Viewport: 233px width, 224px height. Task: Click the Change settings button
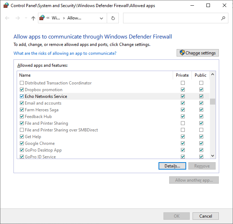pyautogui.click(x=198, y=53)
